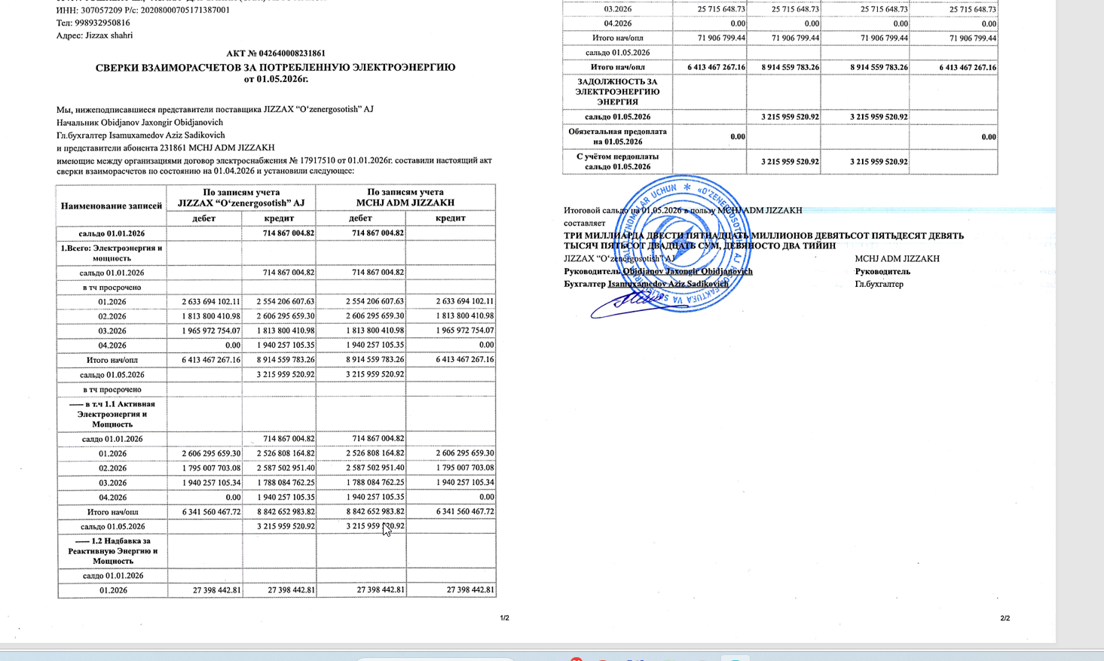Click the line Начальник Obidjanov Jaxongir Obidjanovich

point(139,122)
